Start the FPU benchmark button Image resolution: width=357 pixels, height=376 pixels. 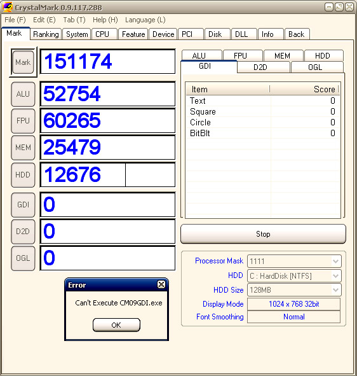click(23, 121)
